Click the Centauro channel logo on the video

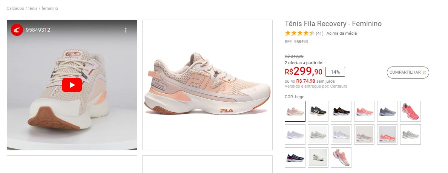click(x=17, y=30)
